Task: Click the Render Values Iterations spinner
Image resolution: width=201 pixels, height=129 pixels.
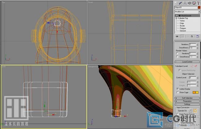Action: pos(197,54)
